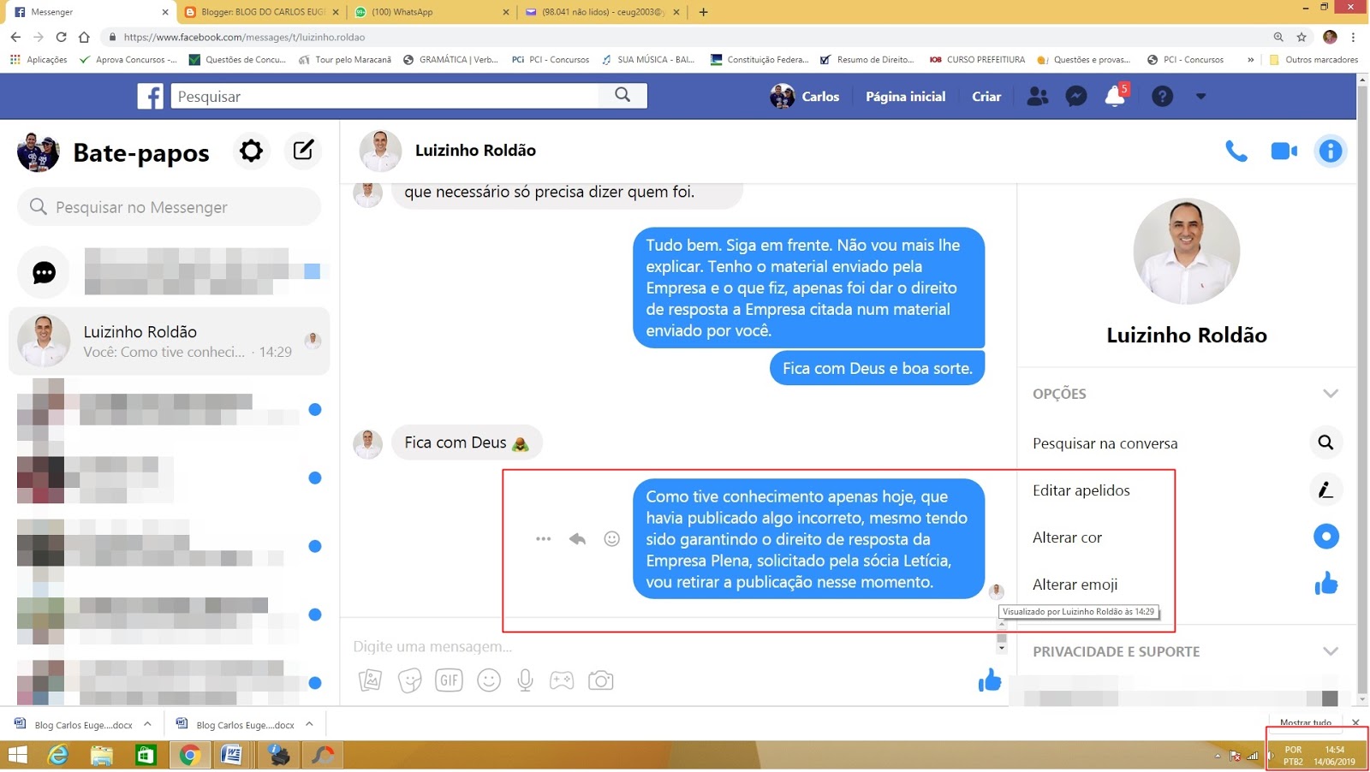The height and width of the screenshot is (772, 1370).
Task: Collapse the OPÇÕES section
Action: (x=1330, y=394)
